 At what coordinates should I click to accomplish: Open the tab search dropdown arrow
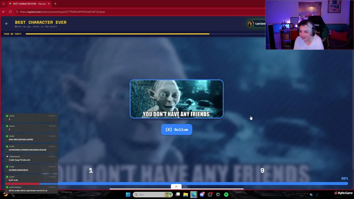4,4
